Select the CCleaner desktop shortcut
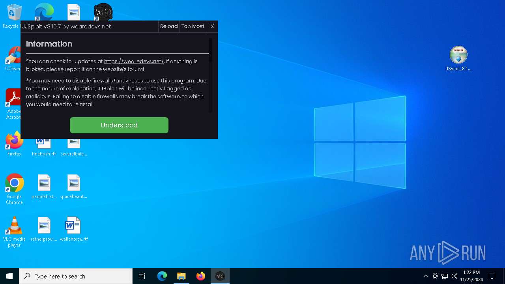 click(x=13, y=58)
